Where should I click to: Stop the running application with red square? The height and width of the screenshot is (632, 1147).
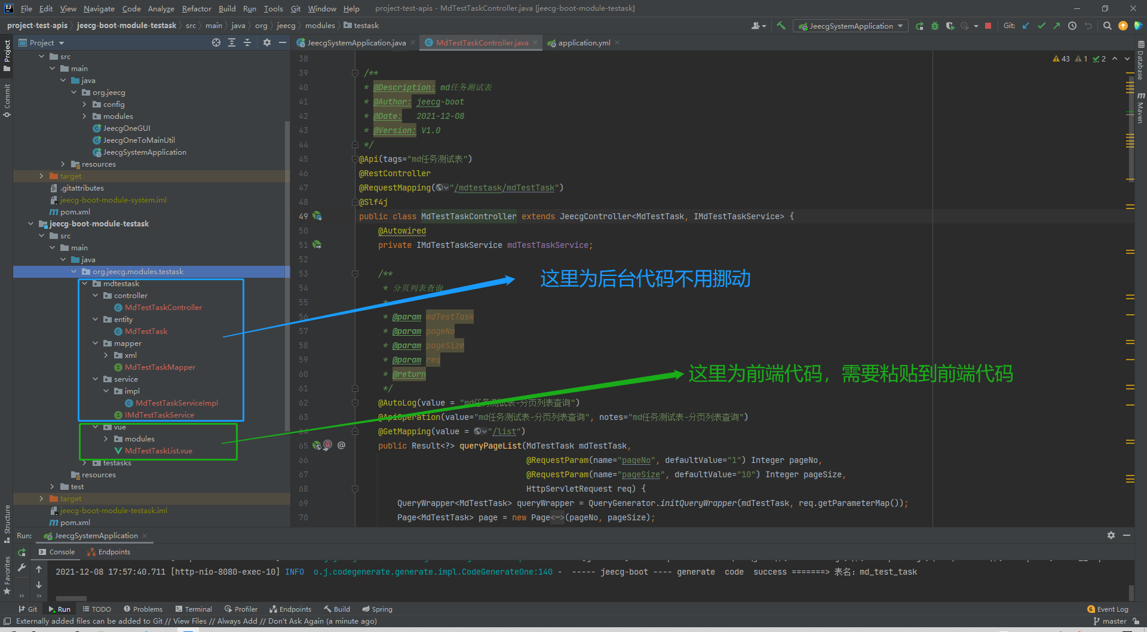click(988, 26)
